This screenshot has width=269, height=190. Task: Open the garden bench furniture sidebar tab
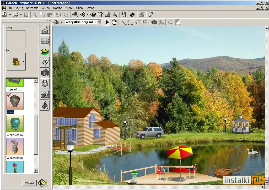point(45,51)
